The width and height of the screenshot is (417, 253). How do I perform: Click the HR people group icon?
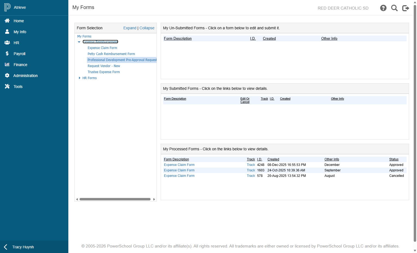7,43
